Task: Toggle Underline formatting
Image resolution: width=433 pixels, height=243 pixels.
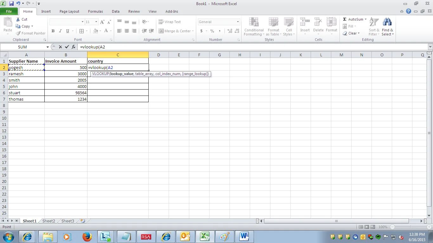Action: coord(68,31)
